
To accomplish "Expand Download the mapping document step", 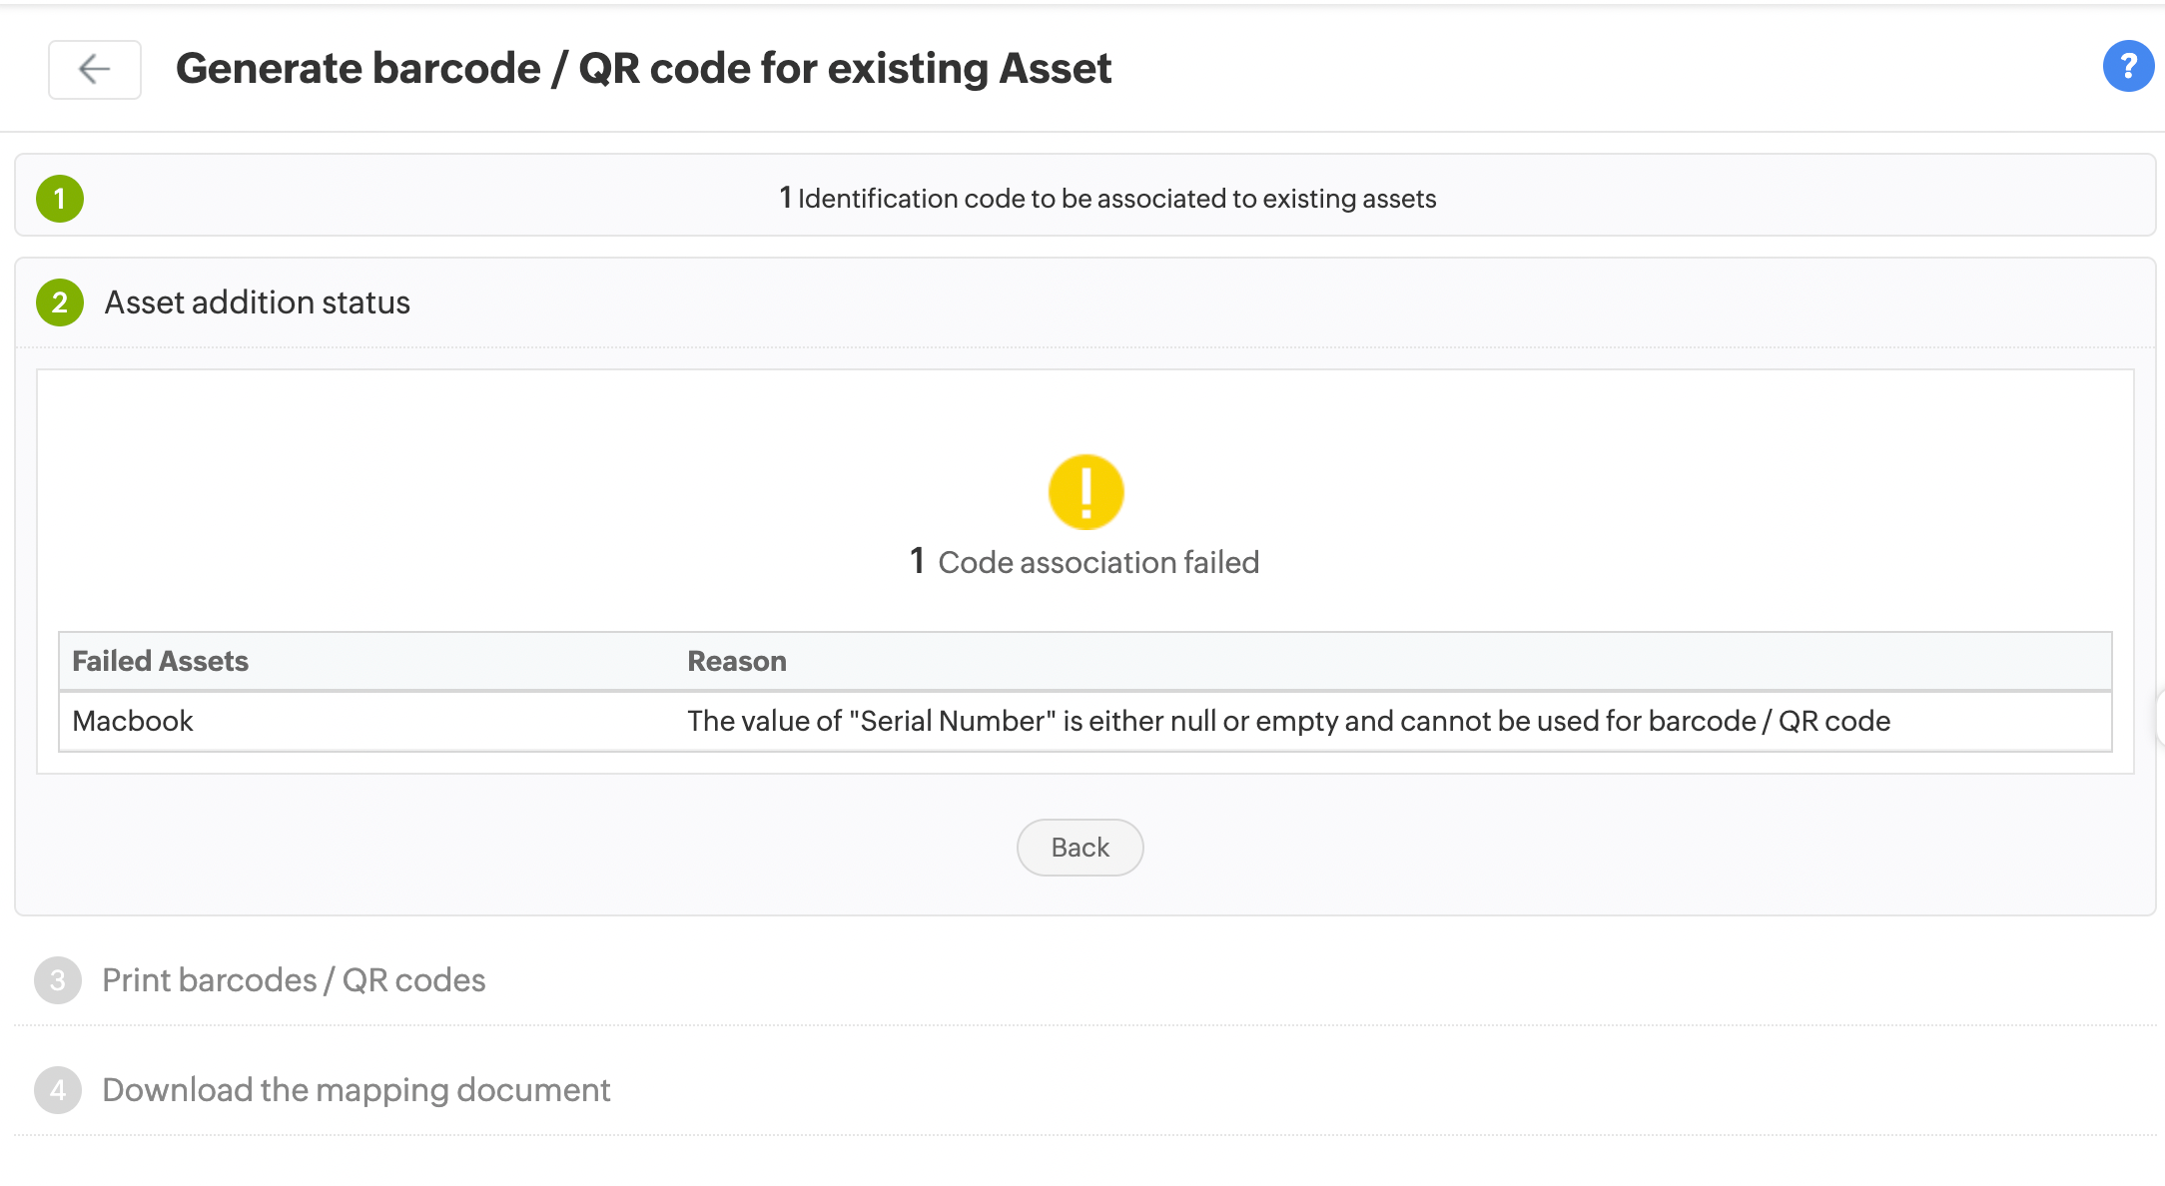I will [x=356, y=1090].
